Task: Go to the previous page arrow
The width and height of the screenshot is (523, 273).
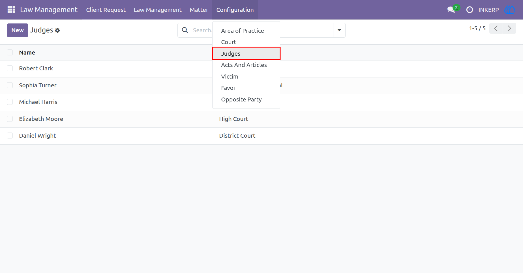Action: click(x=496, y=28)
